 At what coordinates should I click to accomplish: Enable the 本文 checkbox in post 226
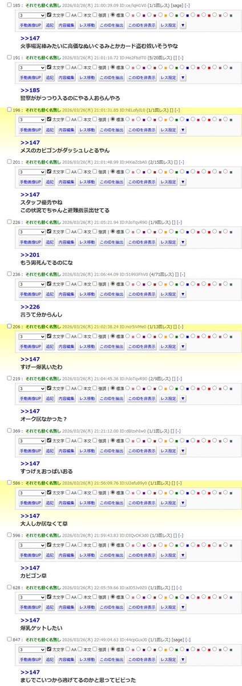click(x=80, y=232)
